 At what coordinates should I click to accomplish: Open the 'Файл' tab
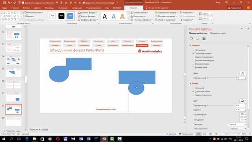(x=5, y=8)
